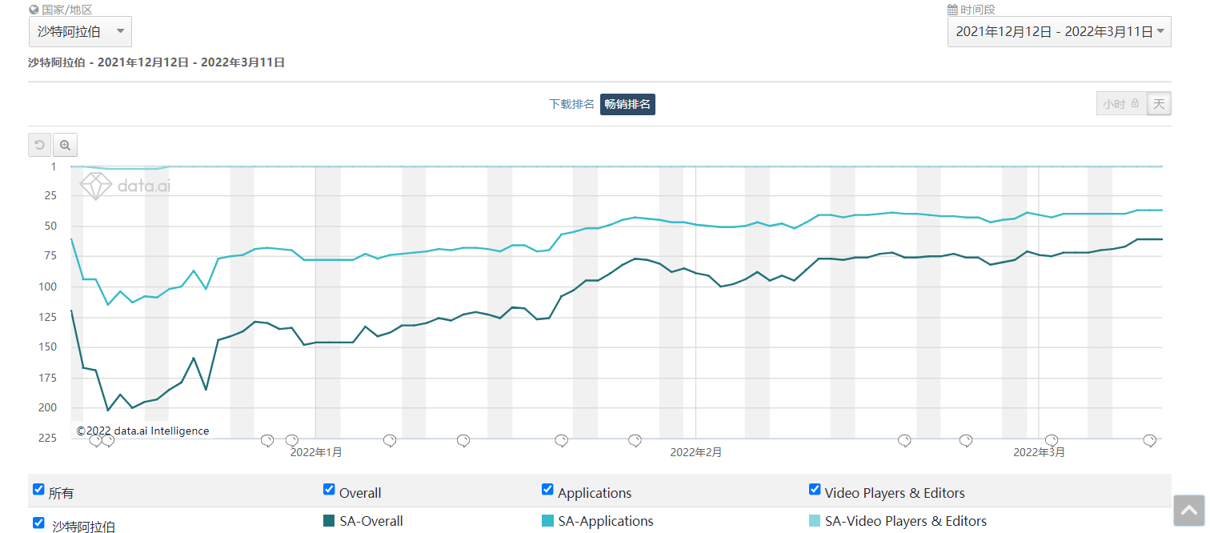Select the 天 granularity button
Viewport: 1210px width, 533px height.
point(1159,103)
